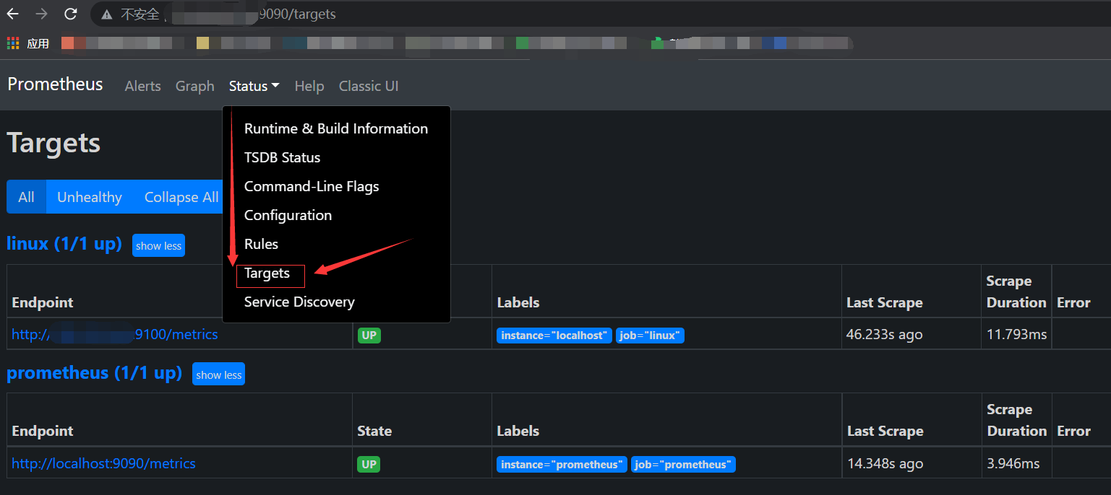
Task: Open the Graph nav item
Action: [x=195, y=86]
